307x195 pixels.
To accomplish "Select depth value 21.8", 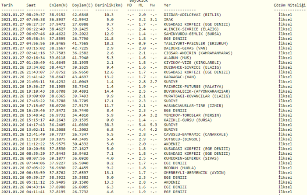I will (109, 38).
